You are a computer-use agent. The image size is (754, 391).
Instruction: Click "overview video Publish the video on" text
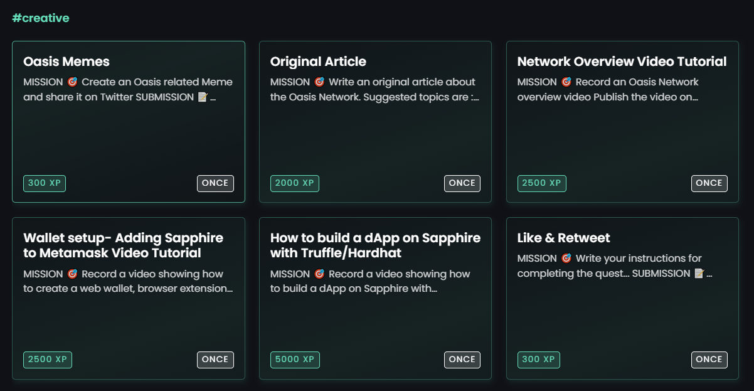608,97
